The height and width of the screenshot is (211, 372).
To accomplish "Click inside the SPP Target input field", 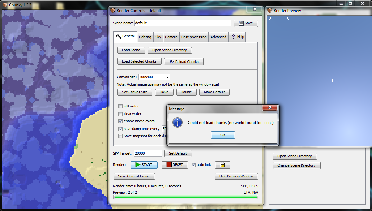I will (147, 153).
